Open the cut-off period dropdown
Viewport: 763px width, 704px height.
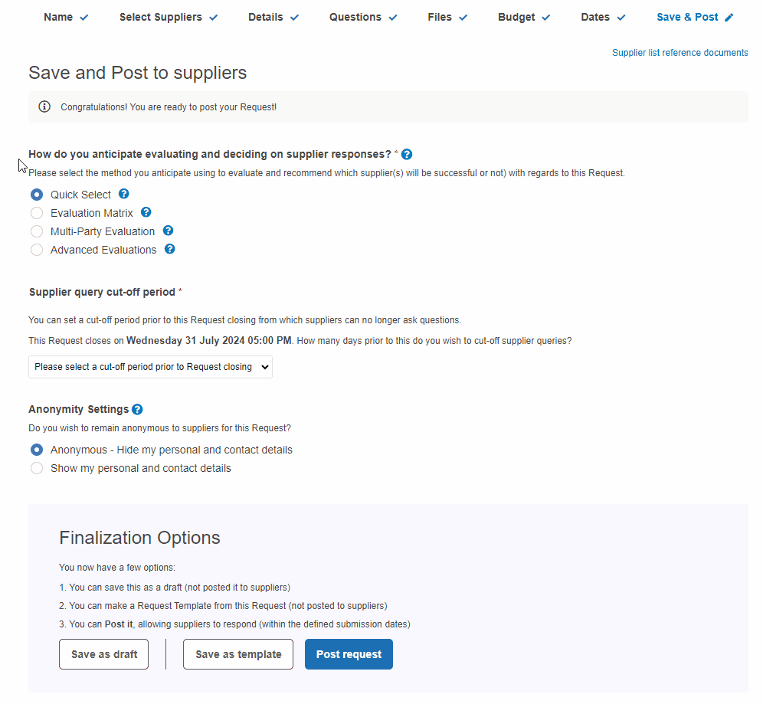point(150,367)
